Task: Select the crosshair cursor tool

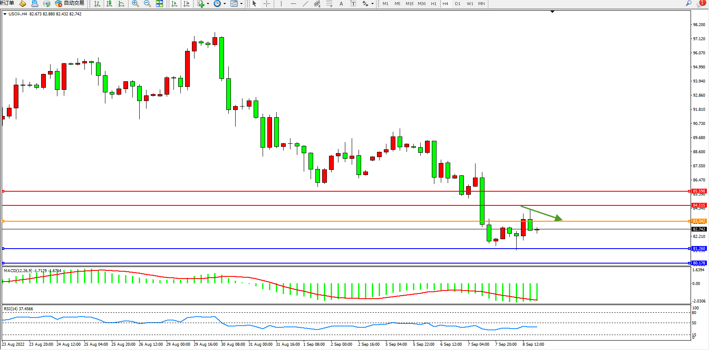Action: pos(266,4)
